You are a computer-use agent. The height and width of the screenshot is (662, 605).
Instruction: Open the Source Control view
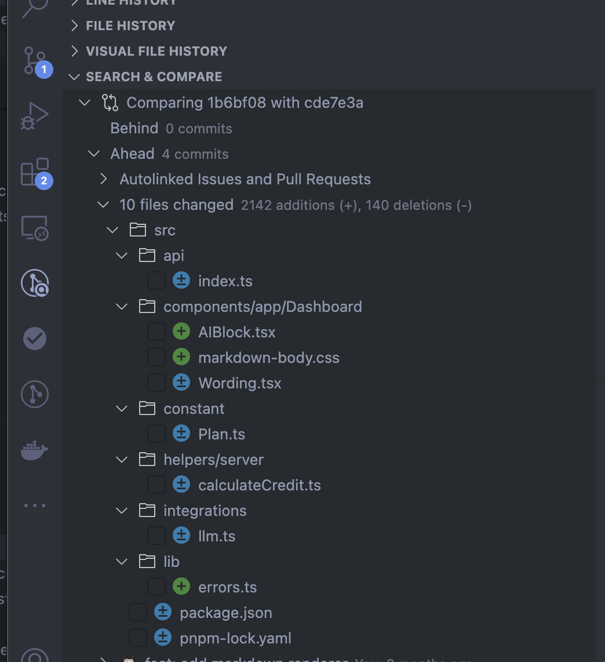point(34,60)
